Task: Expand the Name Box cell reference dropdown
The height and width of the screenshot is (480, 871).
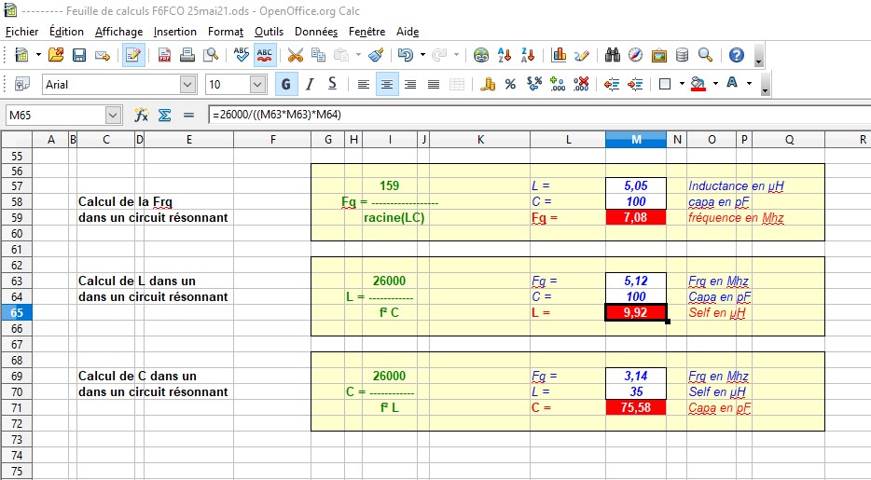Action: coord(114,116)
